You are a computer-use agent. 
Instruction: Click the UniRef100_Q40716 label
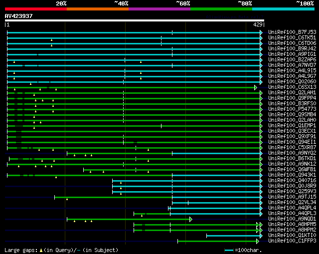pyautogui.click(x=292, y=181)
